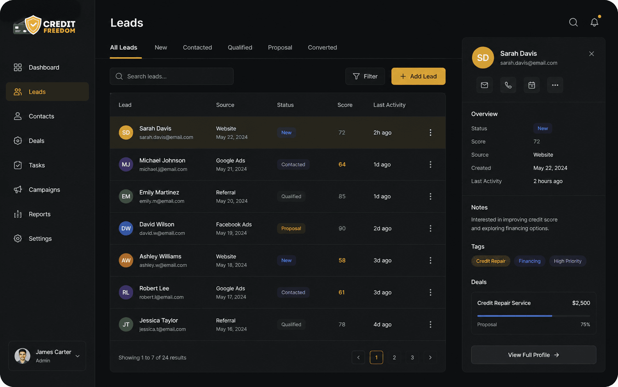
Task: Open the notifications bell
Action: coord(594,22)
